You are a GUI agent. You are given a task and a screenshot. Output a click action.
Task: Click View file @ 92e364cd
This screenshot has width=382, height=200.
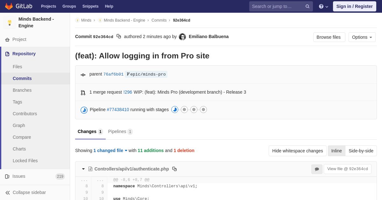[348, 169]
